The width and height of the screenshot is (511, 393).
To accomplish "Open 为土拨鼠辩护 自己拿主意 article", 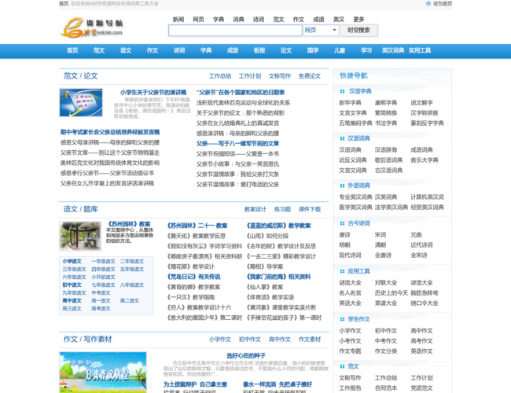I will [196, 384].
